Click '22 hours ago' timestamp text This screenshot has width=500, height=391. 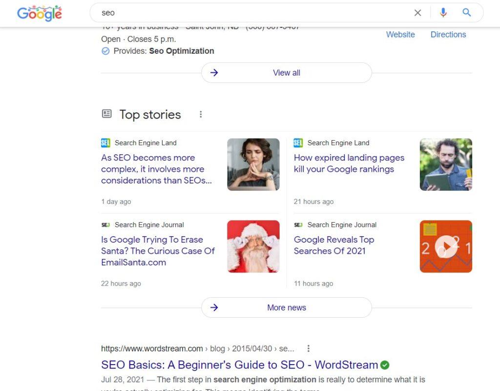click(x=121, y=283)
